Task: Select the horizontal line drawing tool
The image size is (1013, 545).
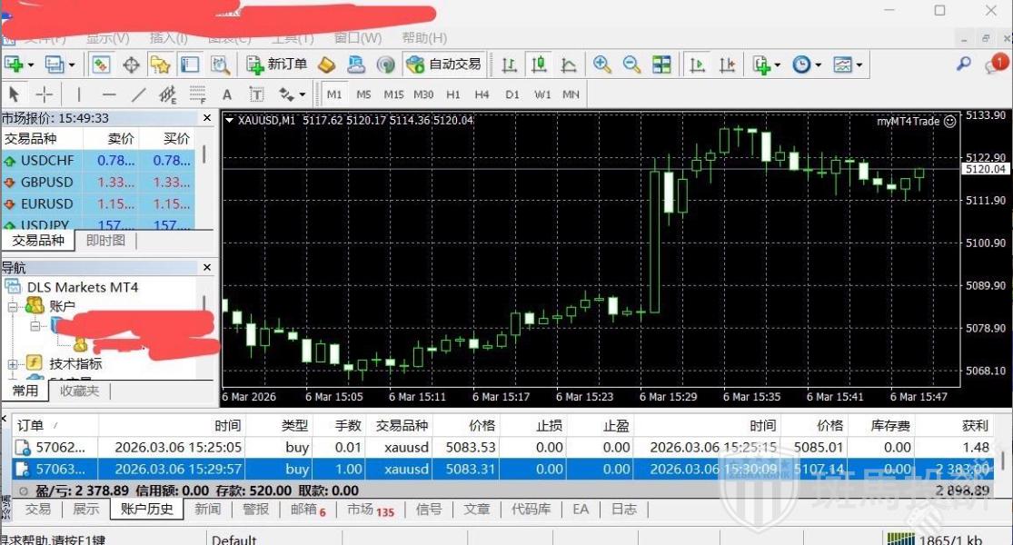Action: pos(109,94)
